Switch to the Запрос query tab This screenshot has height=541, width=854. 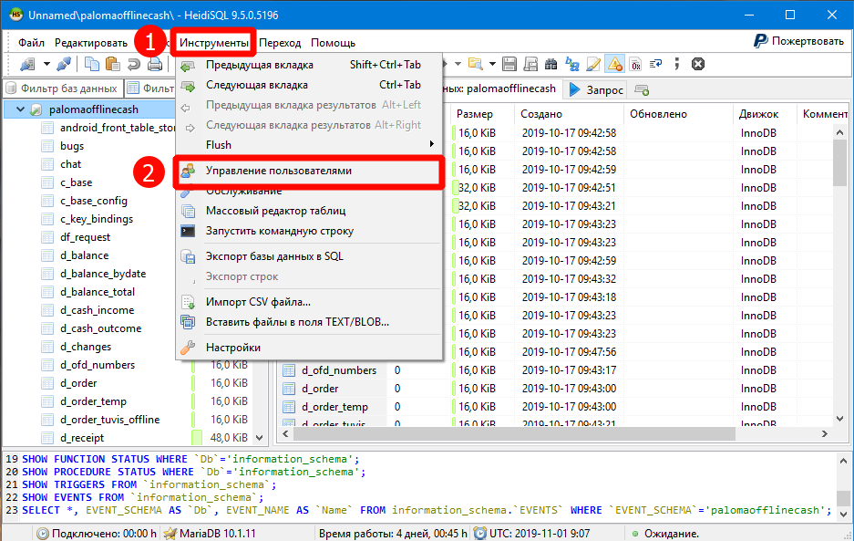point(596,89)
